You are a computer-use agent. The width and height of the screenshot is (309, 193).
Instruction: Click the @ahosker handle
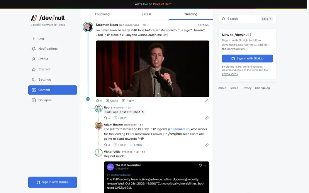[x=130, y=125]
